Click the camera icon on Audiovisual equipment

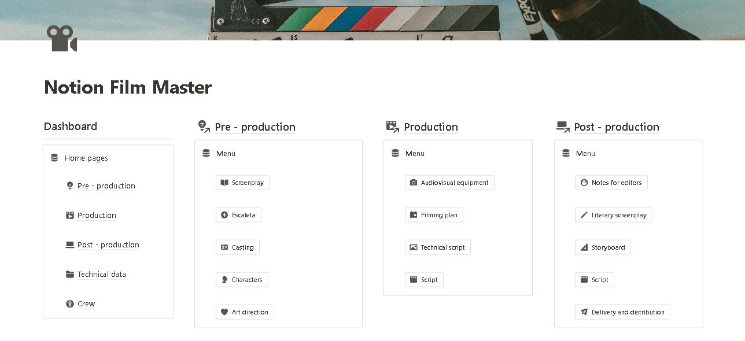(x=414, y=183)
